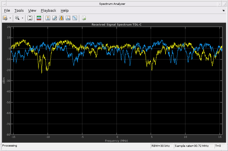This screenshot has width=228, height=151.
Task: Open the Distortion Measurements icon
Action: 68,18
